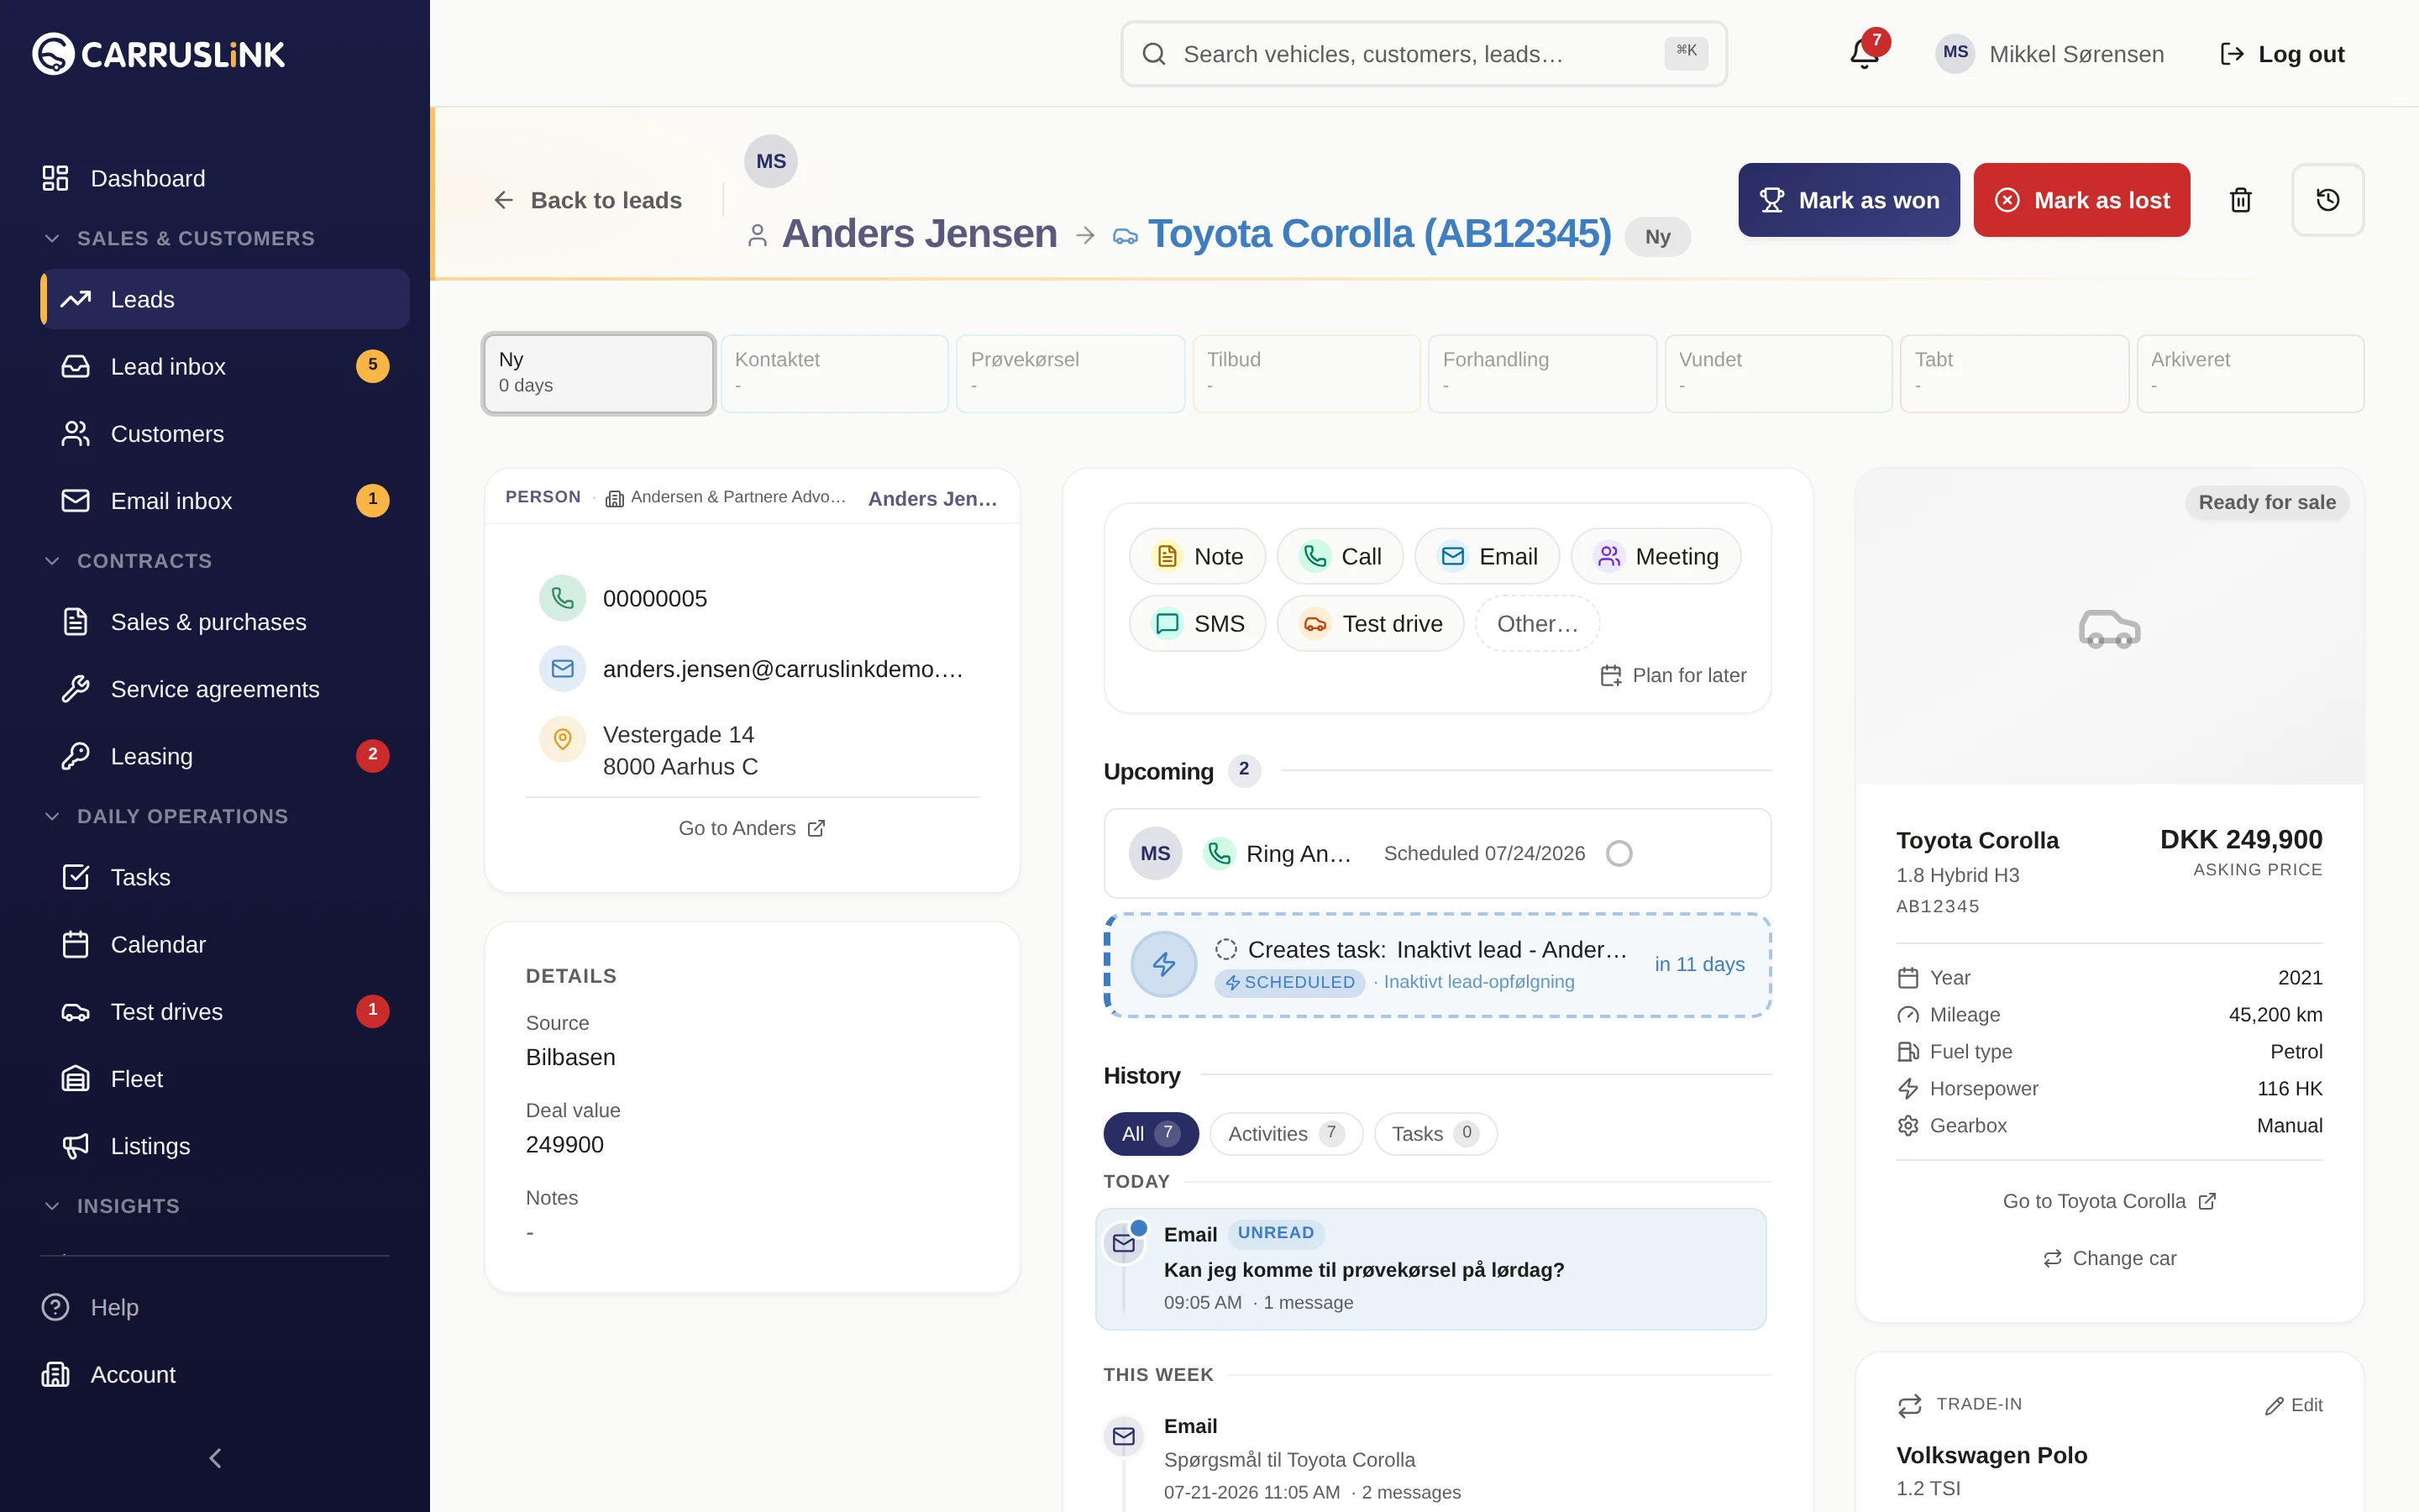The width and height of the screenshot is (2419, 1512).
Task: Click Mark as won button
Action: tap(1848, 200)
